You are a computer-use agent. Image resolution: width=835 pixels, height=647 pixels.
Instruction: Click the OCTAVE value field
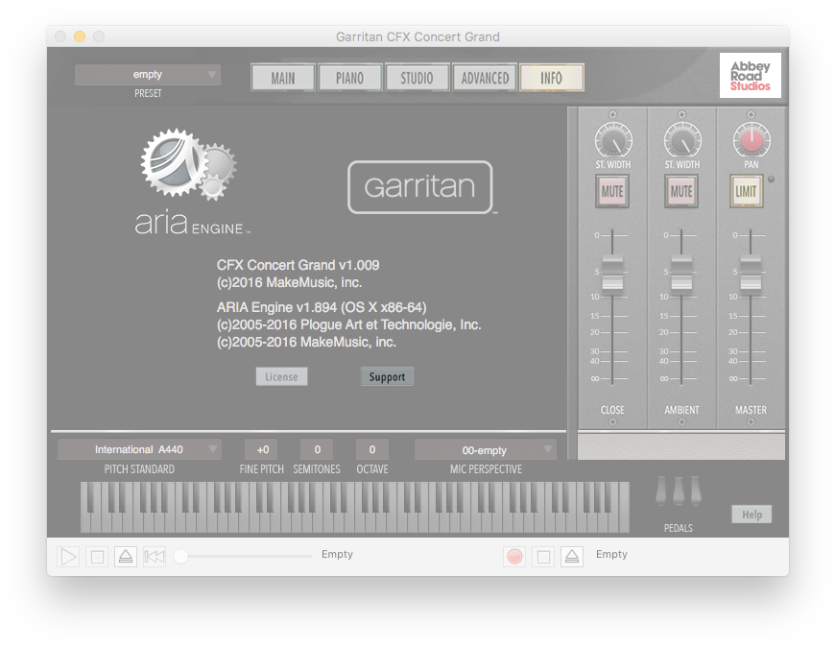click(372, 449)
